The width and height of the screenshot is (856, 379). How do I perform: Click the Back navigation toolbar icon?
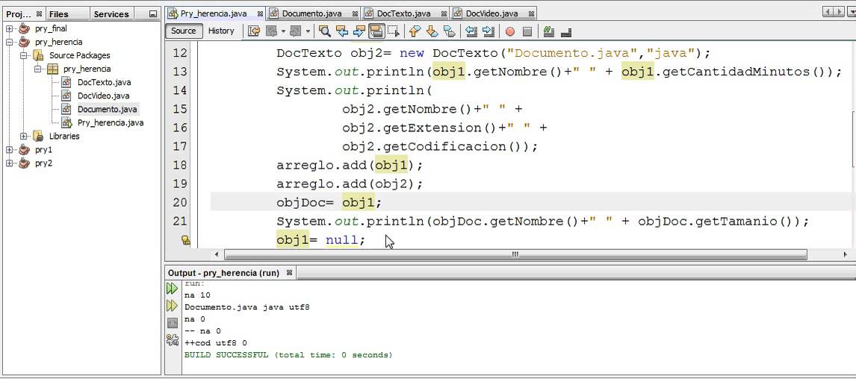(271, 31)
